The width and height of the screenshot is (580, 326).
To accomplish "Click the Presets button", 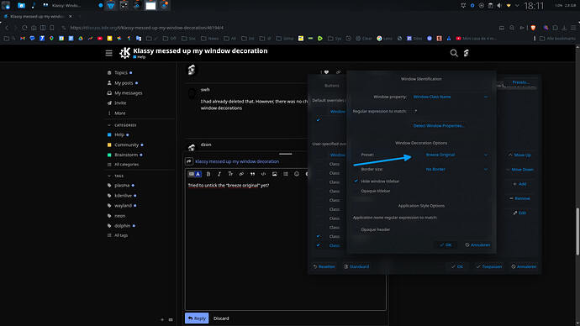I will click(521, 82).
